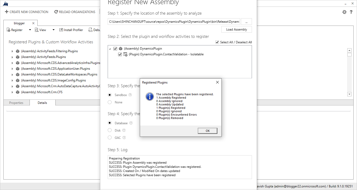Viewport: 357px width, 190px height.
Task: Click the Dynamics logo in the title bar
Action: coord(6,3)
